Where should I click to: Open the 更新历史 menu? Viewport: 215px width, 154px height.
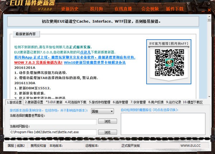(70, 9)
